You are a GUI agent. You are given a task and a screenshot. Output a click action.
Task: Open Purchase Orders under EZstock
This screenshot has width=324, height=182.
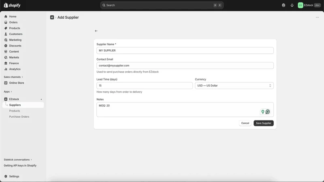click(19, 116)
